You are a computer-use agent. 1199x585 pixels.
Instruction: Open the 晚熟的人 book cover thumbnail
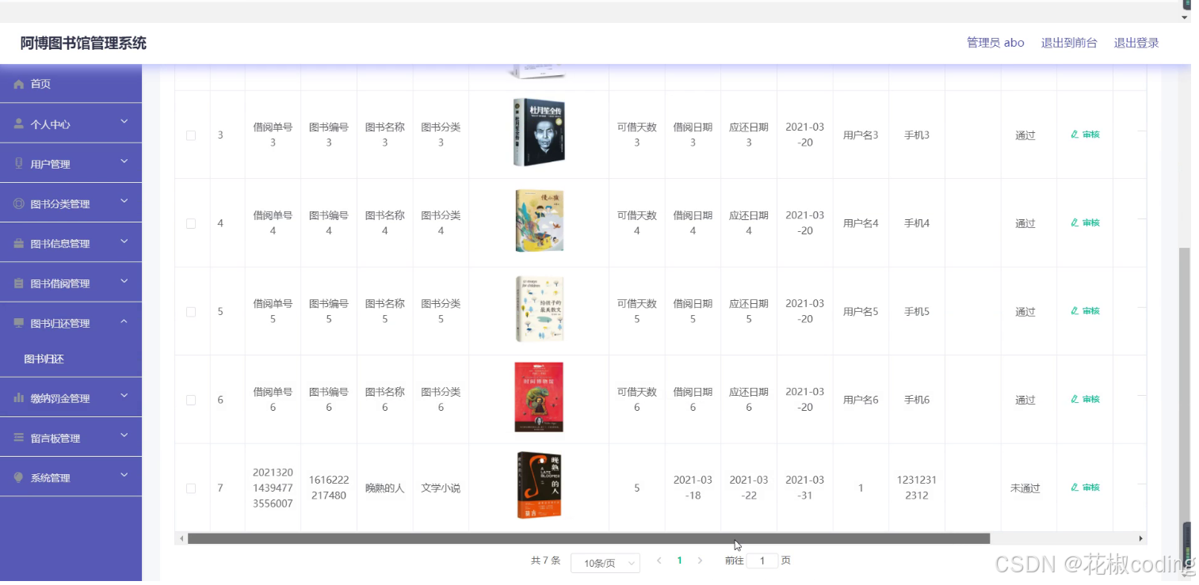(539, 485)
